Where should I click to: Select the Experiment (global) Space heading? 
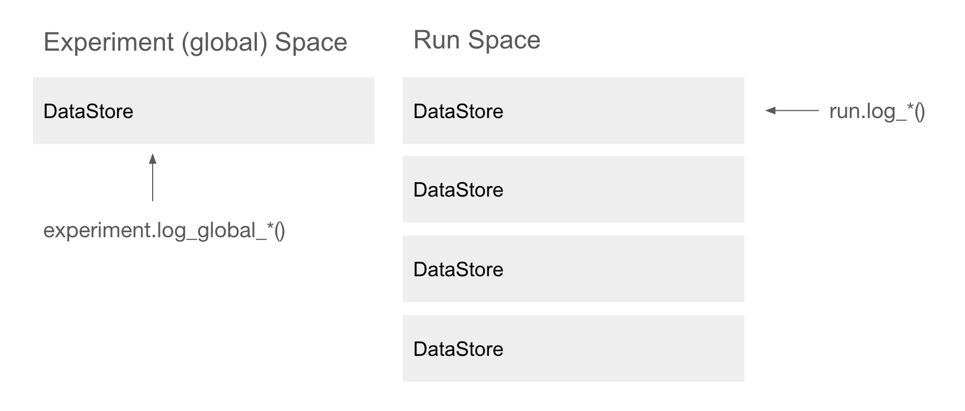195,42
